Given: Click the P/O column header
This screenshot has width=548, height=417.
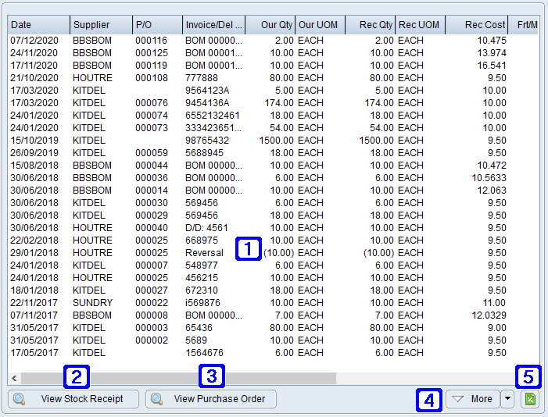Looking at the screenshot, I should tap(156, 25).
